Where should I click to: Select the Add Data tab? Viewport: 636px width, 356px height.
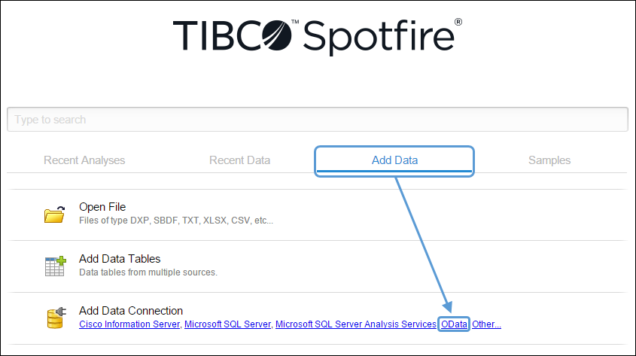(x=394, y=160)
